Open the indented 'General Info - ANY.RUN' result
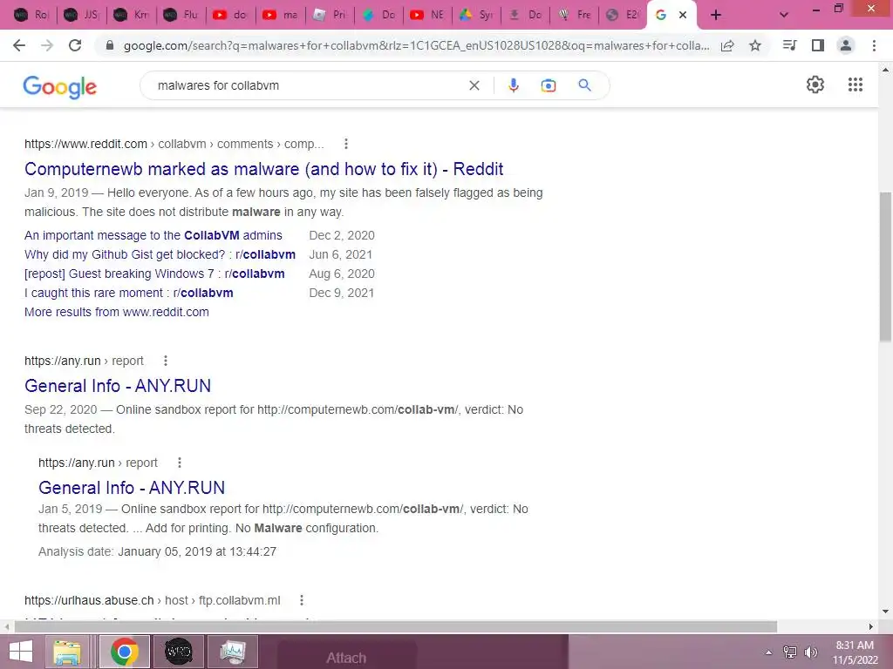The width and height of the screenshot is (893, 669). pyautogui.click(x=132, y=488)
